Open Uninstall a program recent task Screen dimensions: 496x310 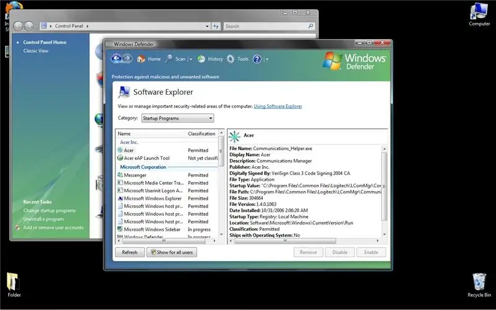43,219
